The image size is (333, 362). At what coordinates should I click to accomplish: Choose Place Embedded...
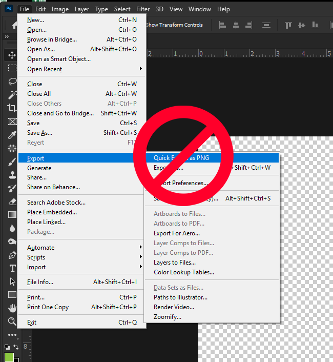(x=81, y=212)
